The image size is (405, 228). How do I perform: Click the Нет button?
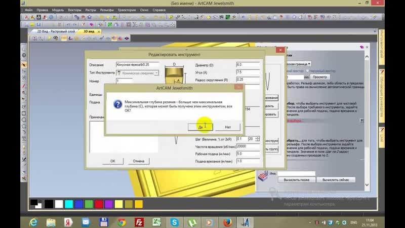(227, 127)
